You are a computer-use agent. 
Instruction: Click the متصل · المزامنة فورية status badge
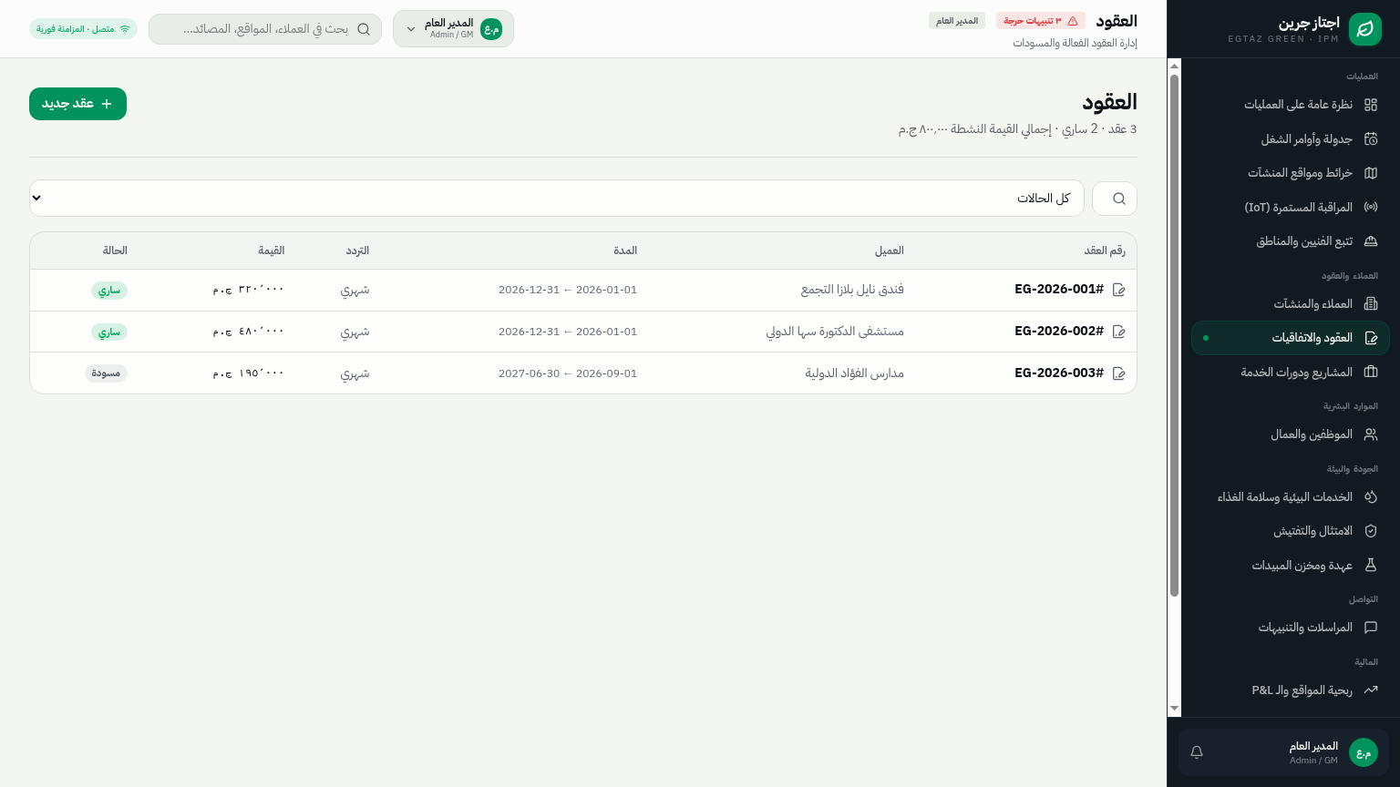click(83, 29)
